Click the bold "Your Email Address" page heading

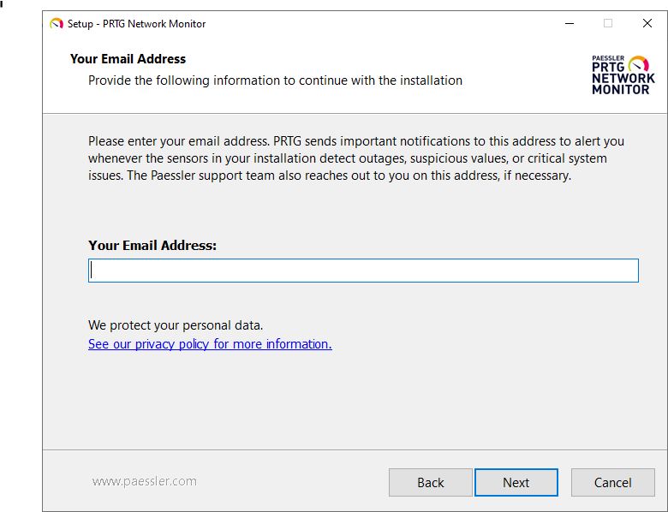click(x=128, y=59)
